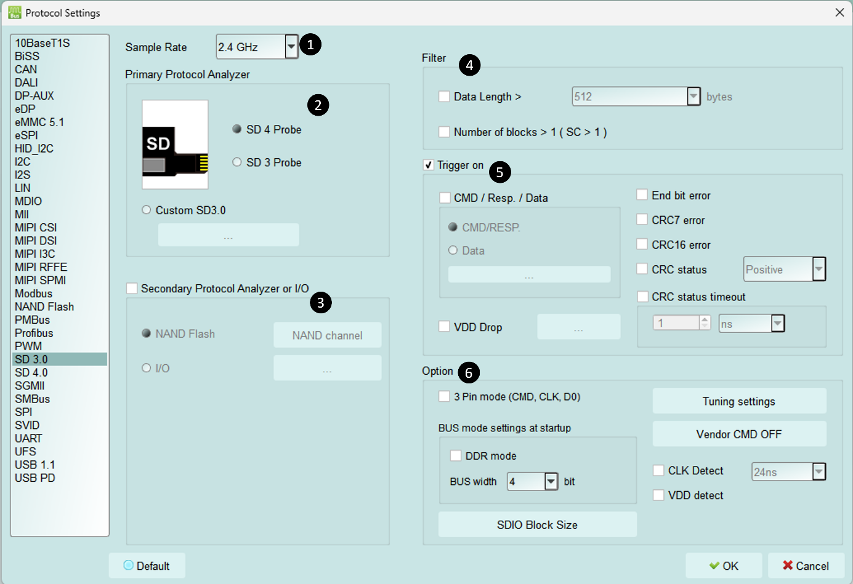Tick the CMD / Resp. / Data checkbox

click(445, 198)
